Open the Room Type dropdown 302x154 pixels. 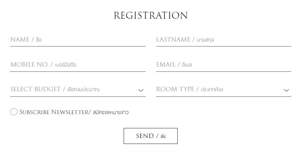pyautogui.click(x=223, y=89)
